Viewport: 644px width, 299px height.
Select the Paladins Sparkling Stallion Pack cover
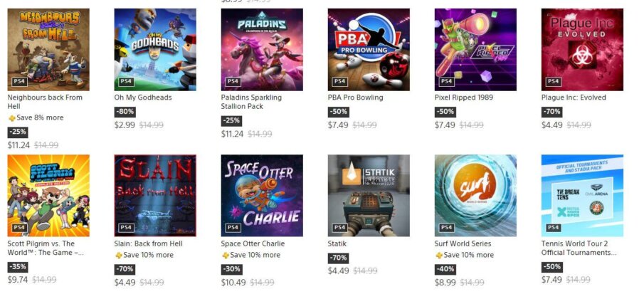click(262, 50)
